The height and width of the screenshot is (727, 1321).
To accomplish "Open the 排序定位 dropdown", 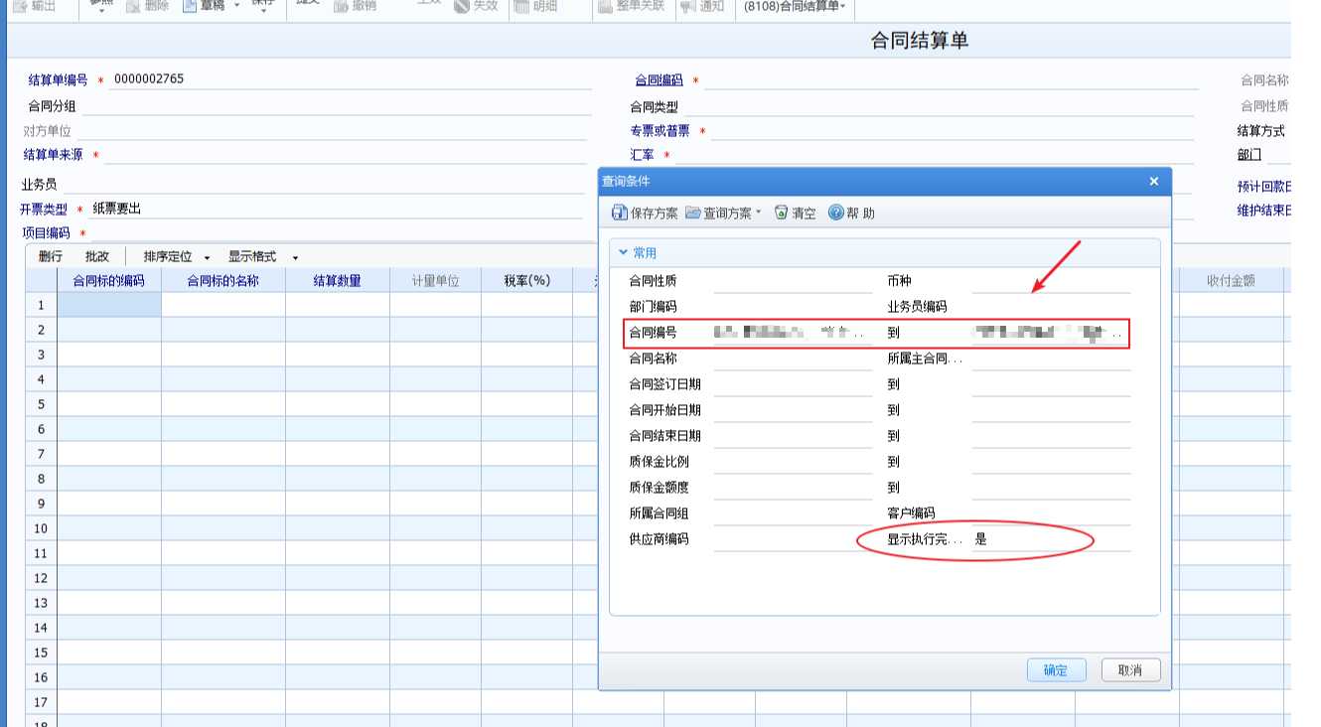I will click(177, 257).
